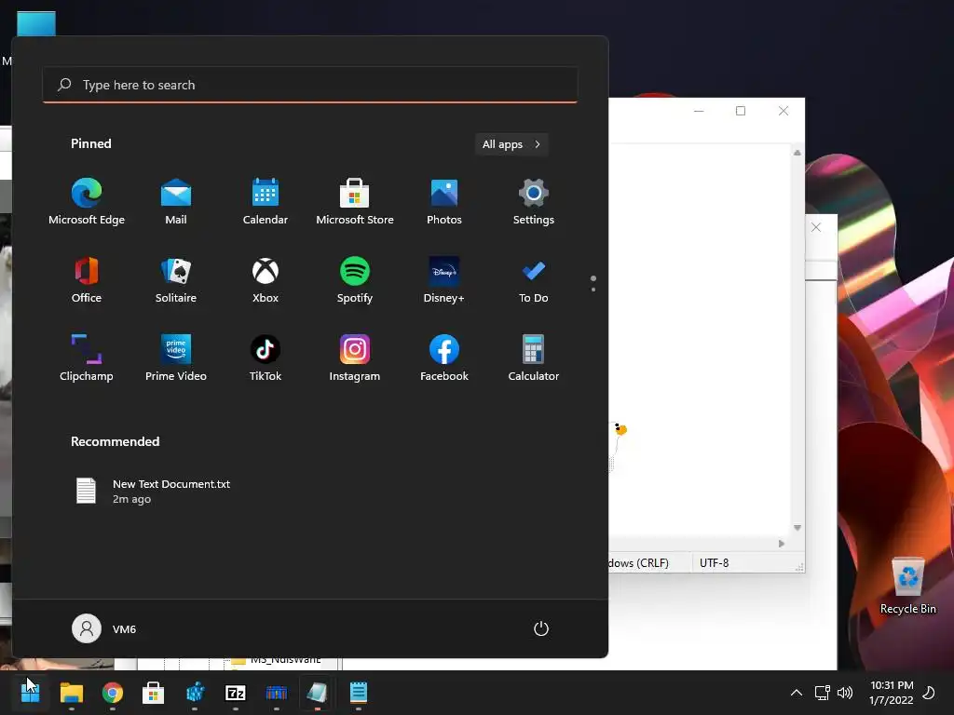Close the background window behind Notepad

pos(816,227)
